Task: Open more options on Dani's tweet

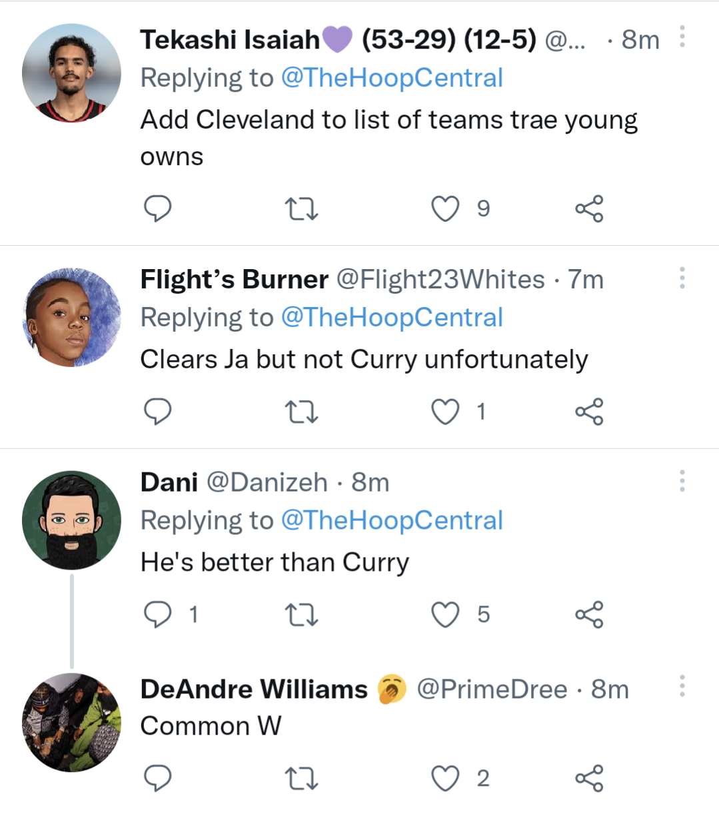Action: (682, 482)
